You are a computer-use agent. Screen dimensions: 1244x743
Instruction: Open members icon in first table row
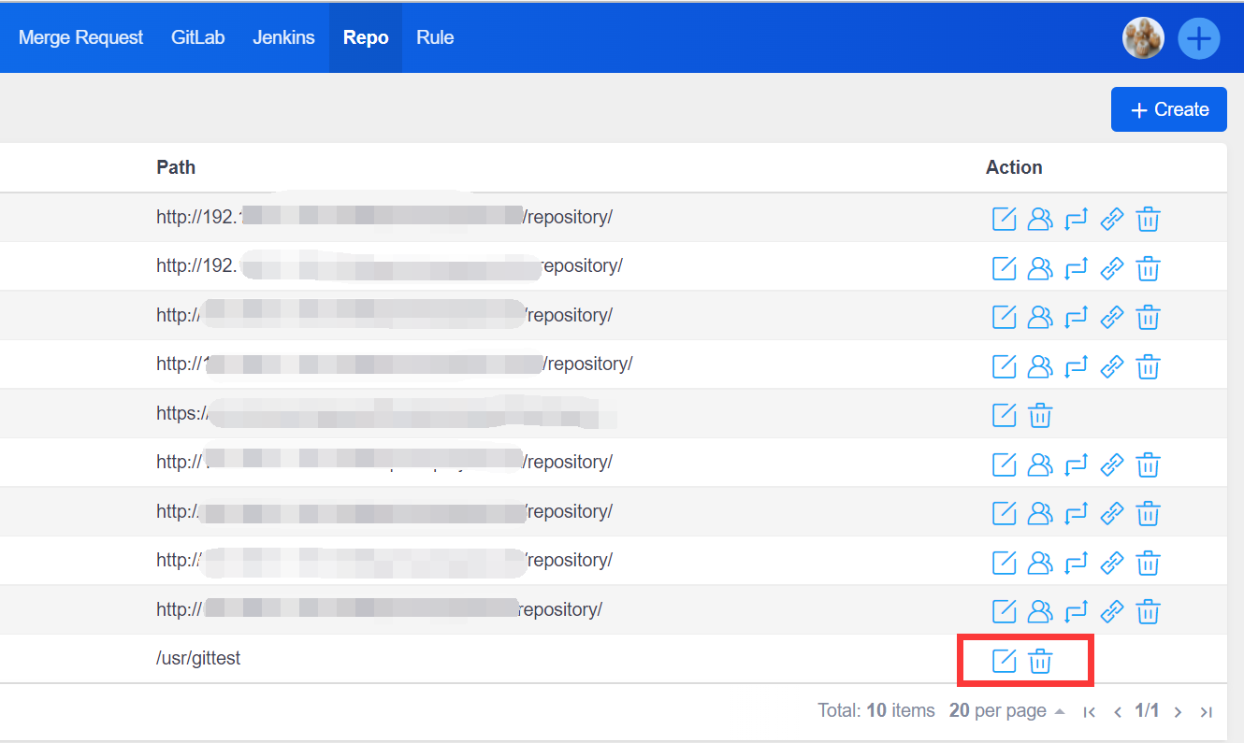click(x=1040, y=219)
